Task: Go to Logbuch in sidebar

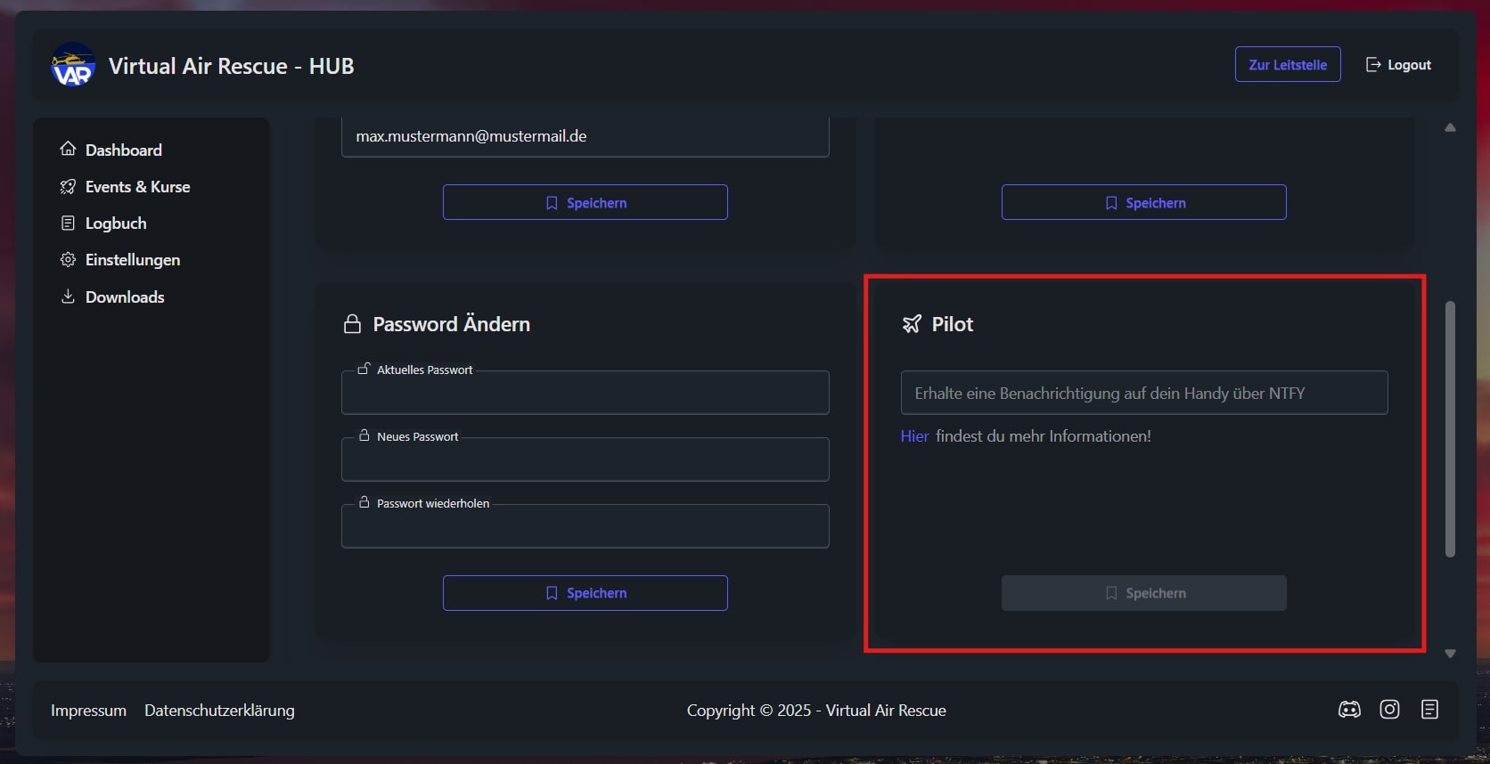Action: [x=116, y=224]
